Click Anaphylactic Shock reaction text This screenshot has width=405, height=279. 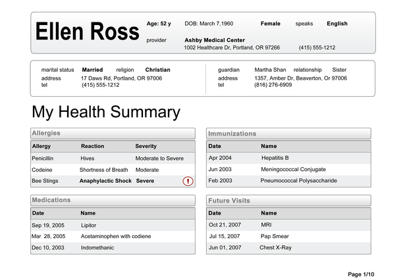point(105,181)
